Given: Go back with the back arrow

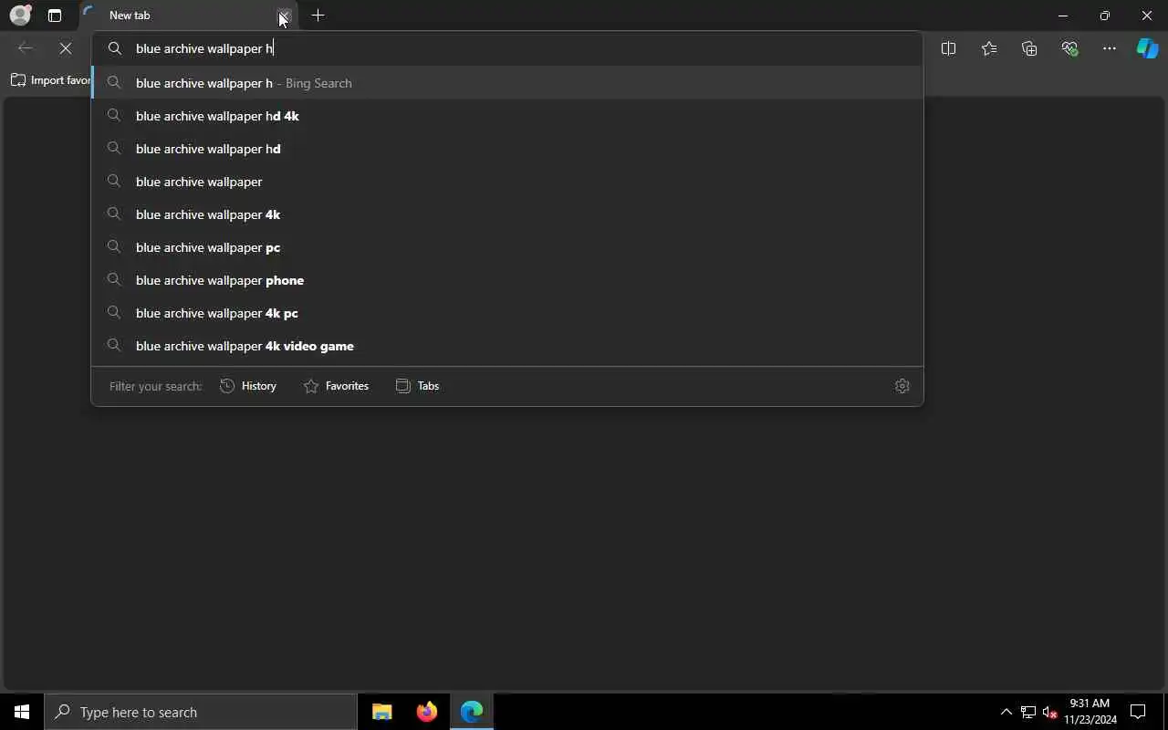Looking at the screenshot, I should point(26,48).
